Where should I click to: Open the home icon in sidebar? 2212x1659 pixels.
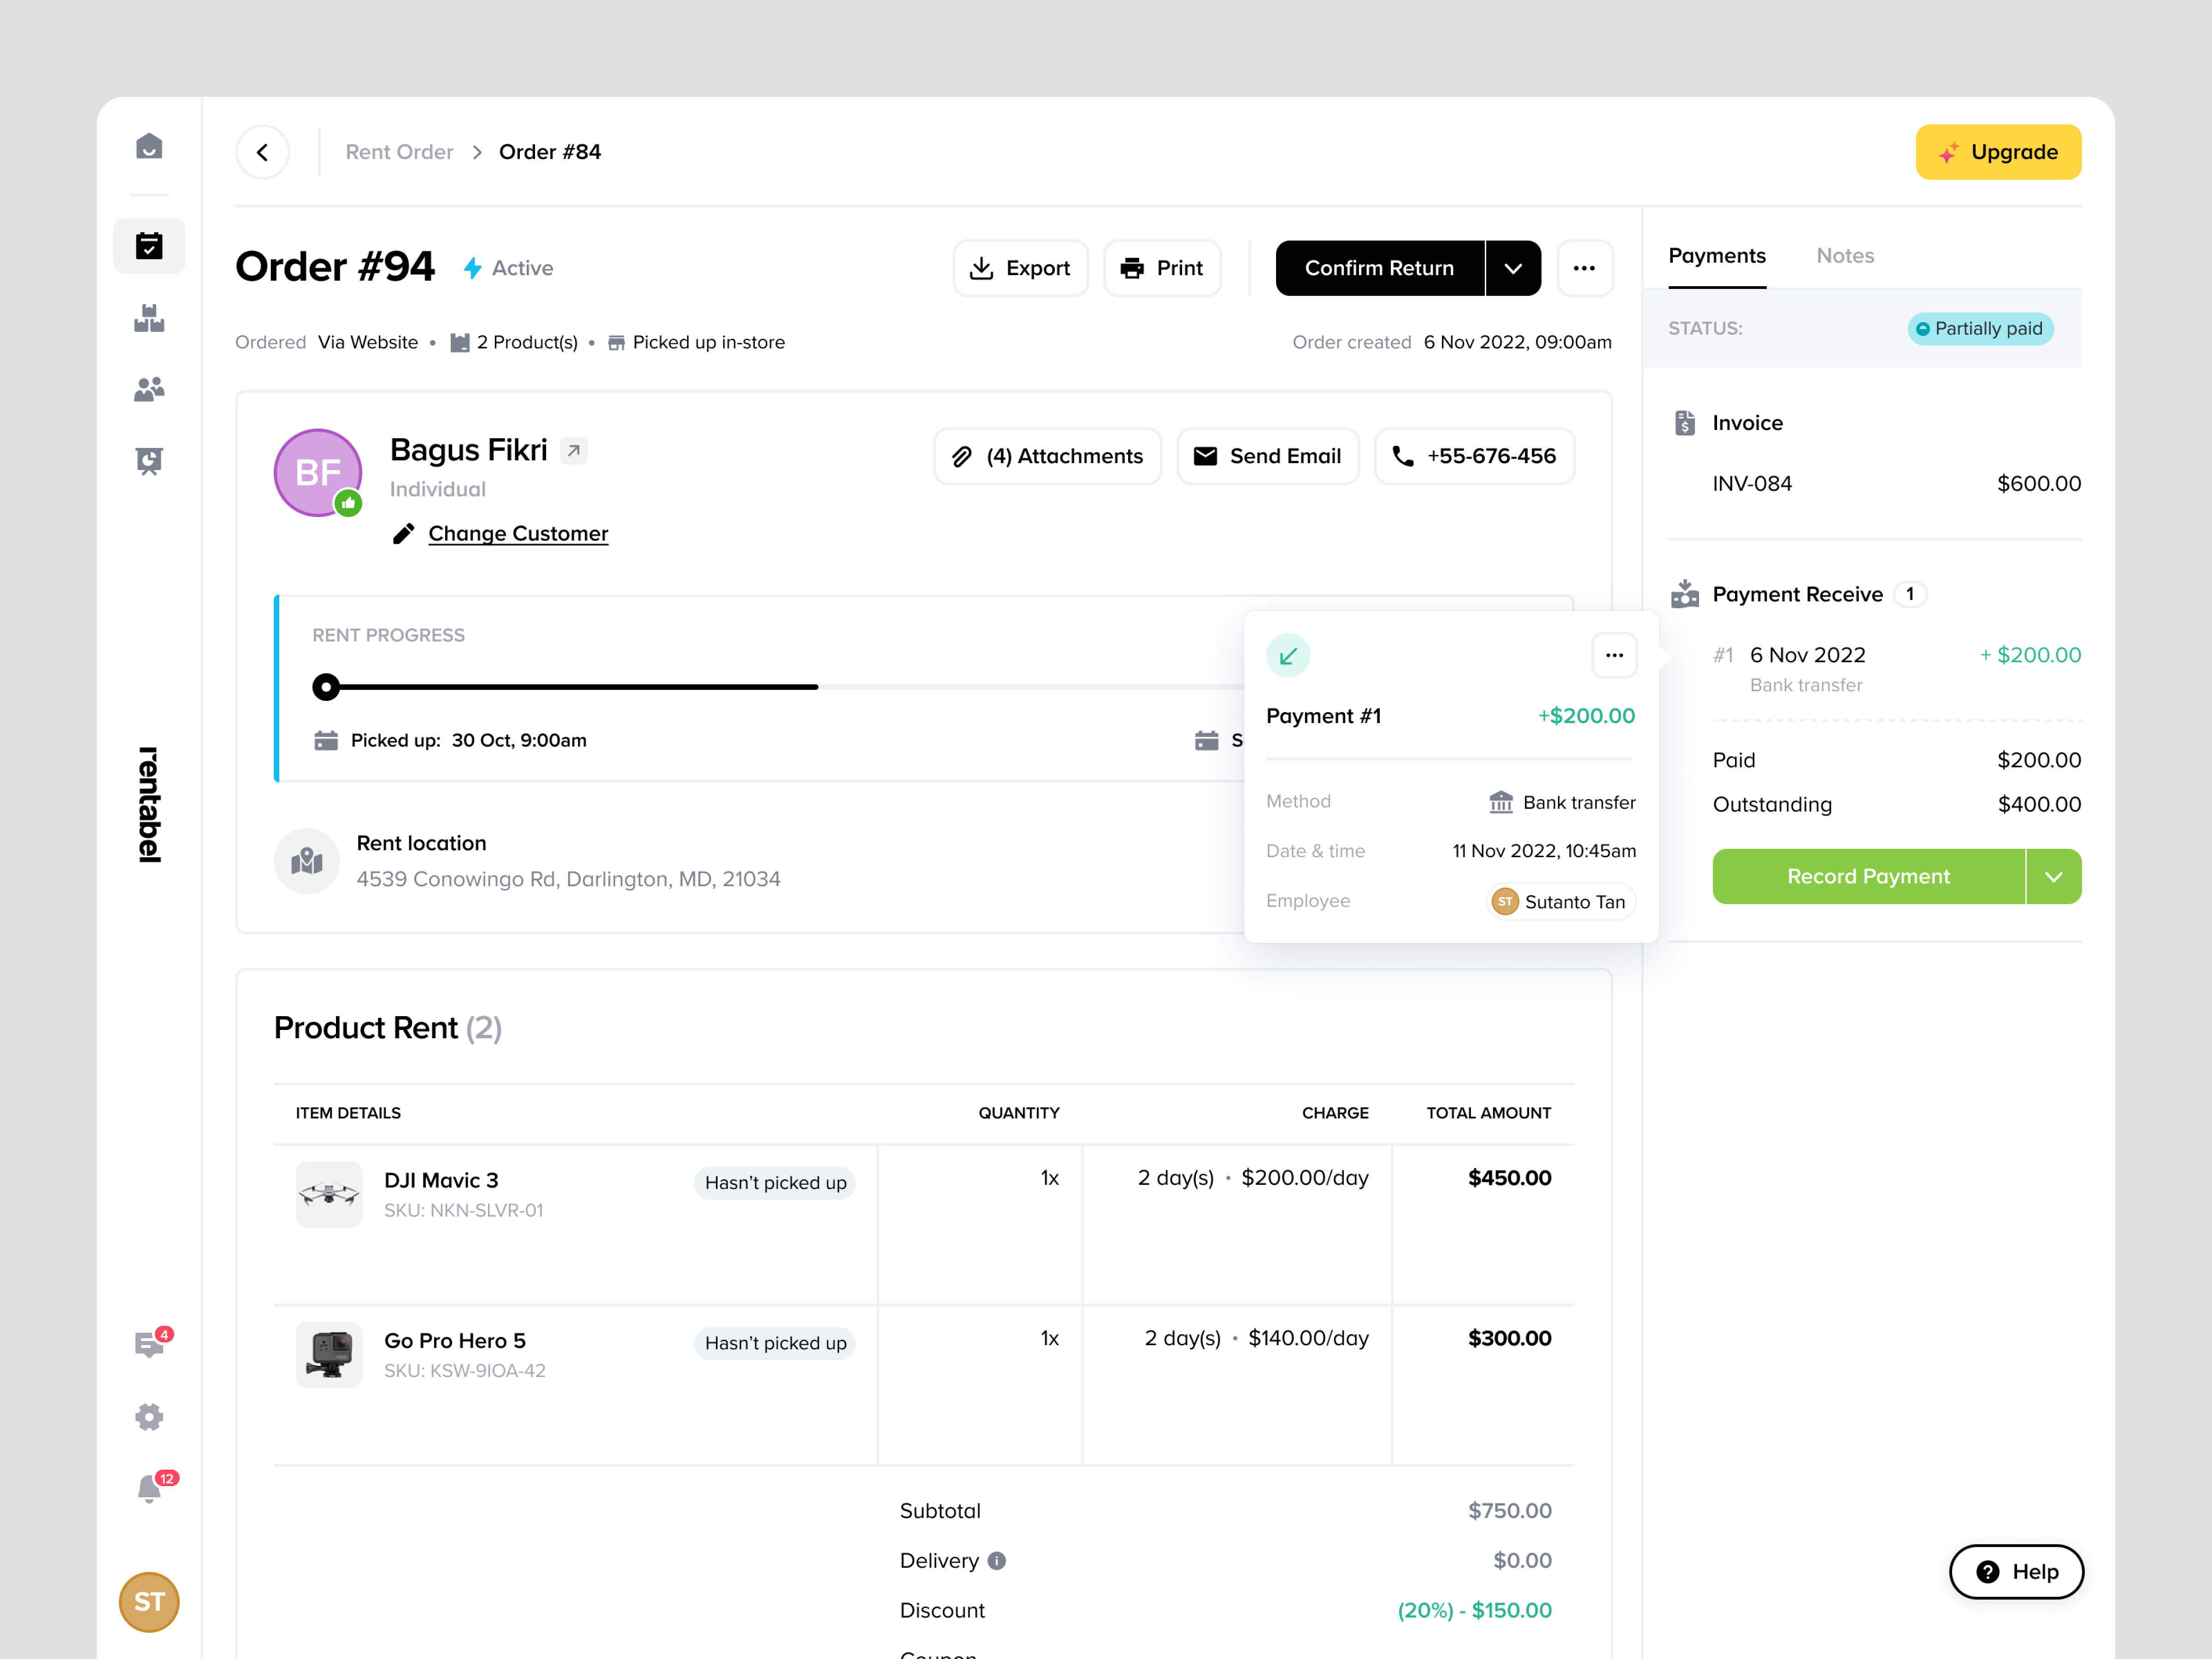[x=149, y=147]
